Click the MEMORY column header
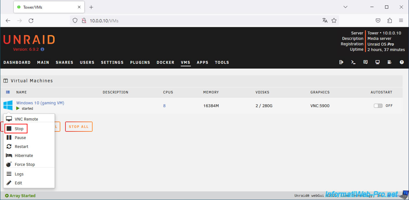The height and width of the screenshot is (200, 409). click(211, 92)
